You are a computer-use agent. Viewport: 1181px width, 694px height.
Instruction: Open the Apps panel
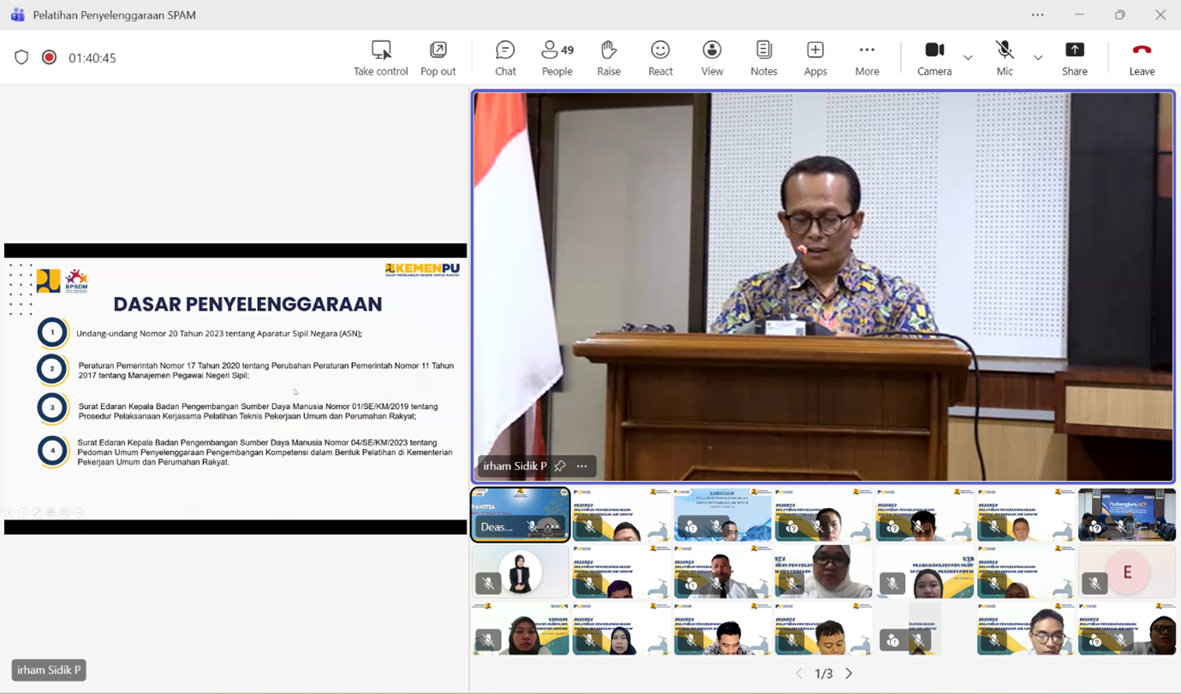coord(814,56)
